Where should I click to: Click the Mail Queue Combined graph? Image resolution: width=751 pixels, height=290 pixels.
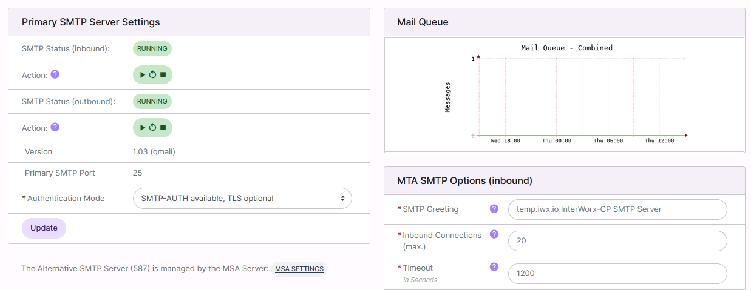tap(564, 94)
